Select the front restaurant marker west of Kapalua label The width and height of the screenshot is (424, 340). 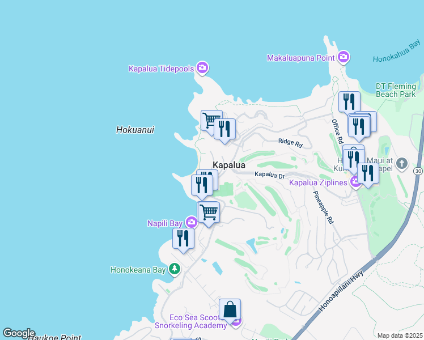point(202,188)
